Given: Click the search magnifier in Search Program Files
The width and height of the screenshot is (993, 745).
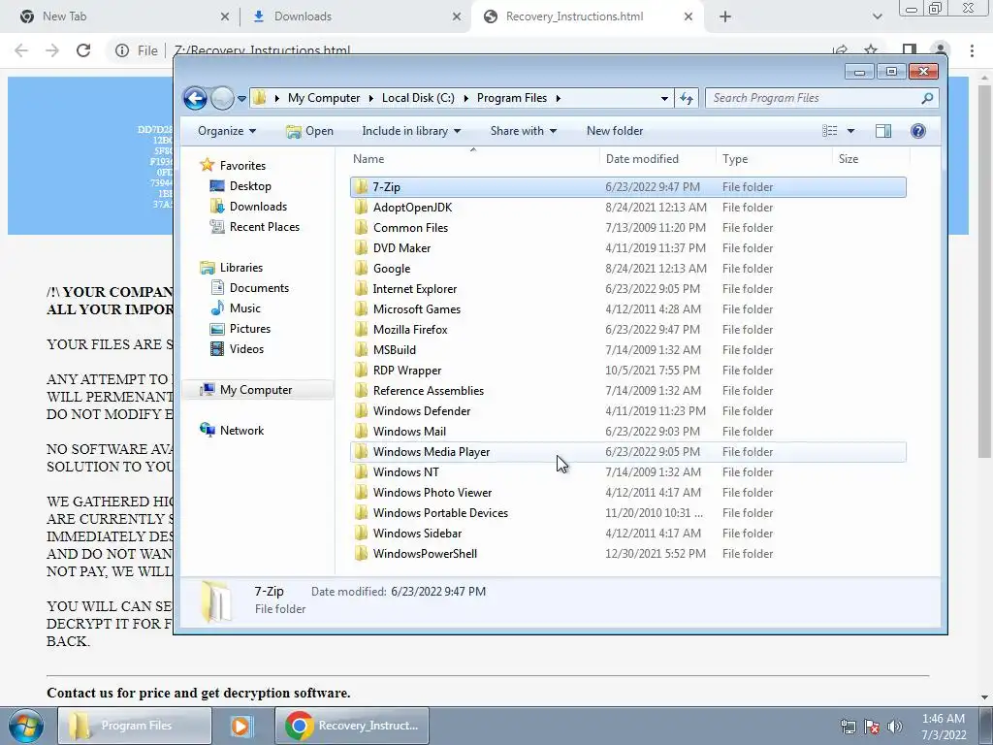Looking at the screenshot, I should coord(927,98).
